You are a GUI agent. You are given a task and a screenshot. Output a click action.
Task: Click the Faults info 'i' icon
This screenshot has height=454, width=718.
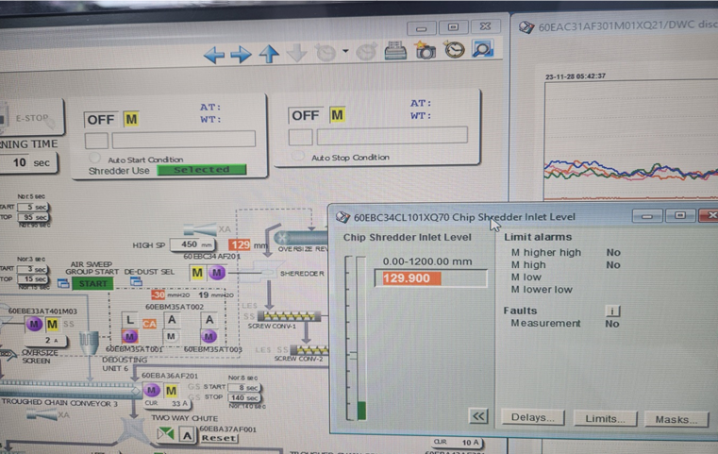[611, 309]
